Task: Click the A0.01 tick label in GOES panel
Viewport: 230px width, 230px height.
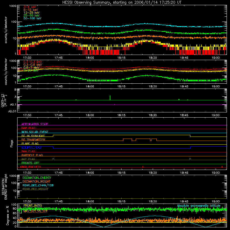Action: click(12, 111)
